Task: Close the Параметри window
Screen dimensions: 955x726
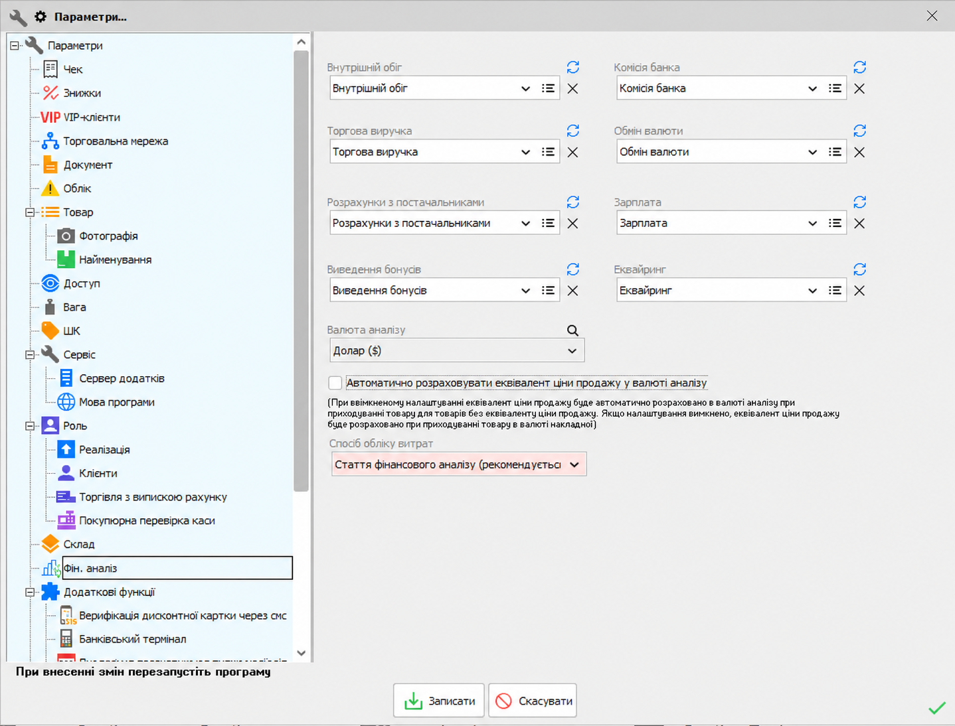Action: pyautogui.click(x=932, y=16)
